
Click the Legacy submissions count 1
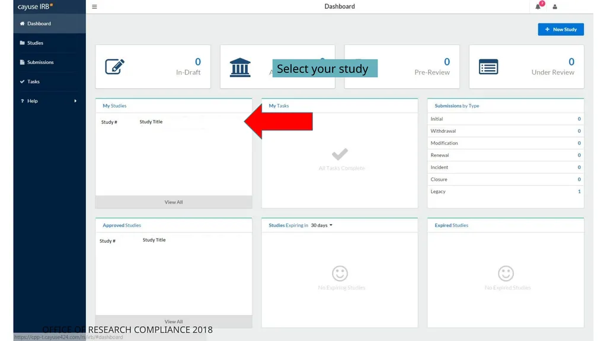click(579, 192)
